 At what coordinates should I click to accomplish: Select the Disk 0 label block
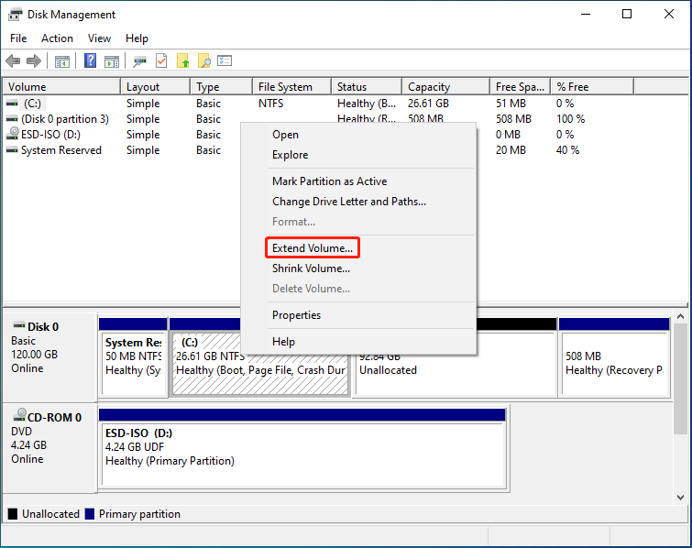coord(49,356)
